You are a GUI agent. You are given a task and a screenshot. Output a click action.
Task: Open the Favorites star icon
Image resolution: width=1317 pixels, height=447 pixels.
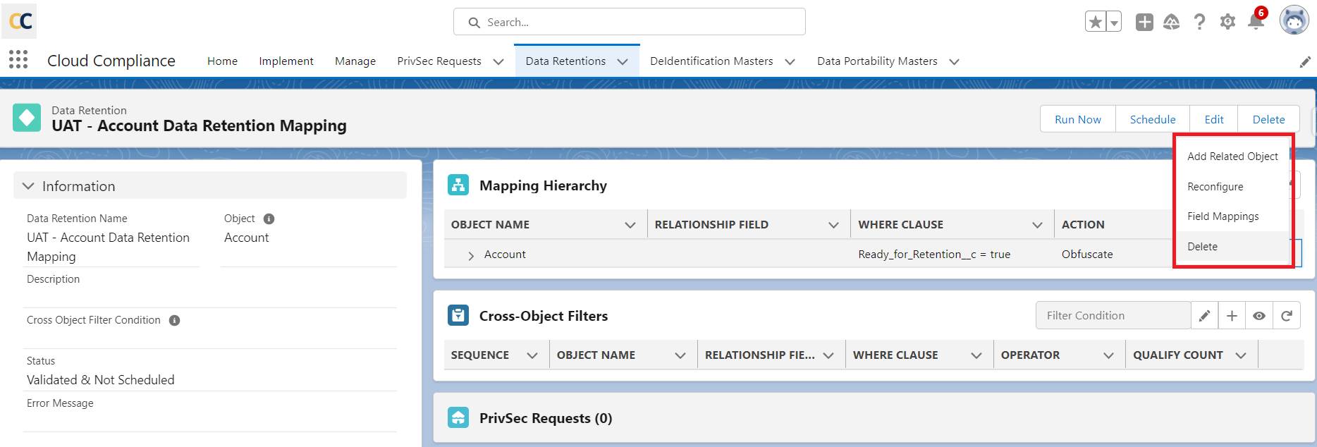(x=1095, y=22)
